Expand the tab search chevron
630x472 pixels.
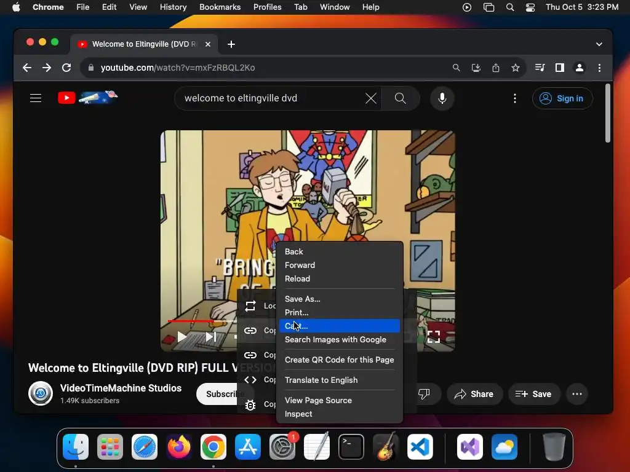(x=599, y=44)
